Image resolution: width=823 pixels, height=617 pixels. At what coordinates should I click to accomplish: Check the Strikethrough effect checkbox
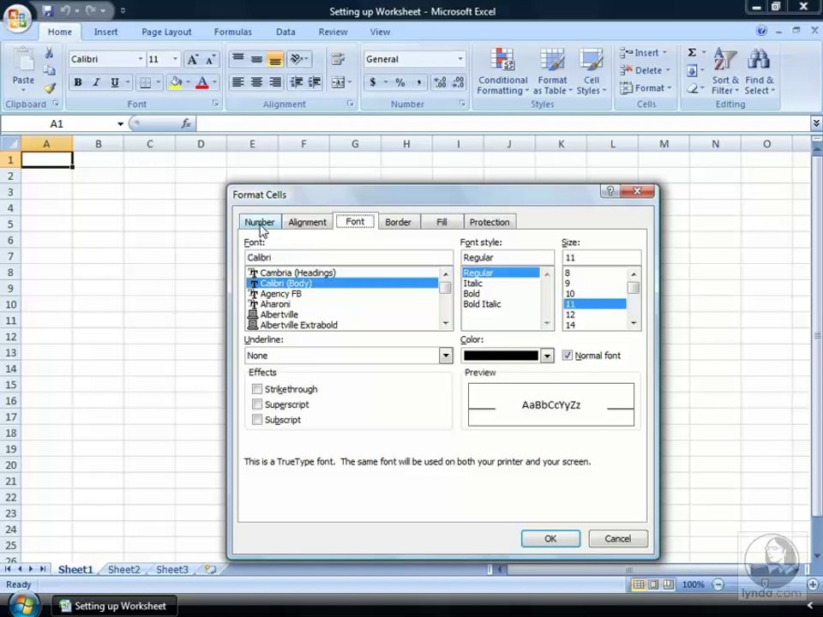click(257, 389)
